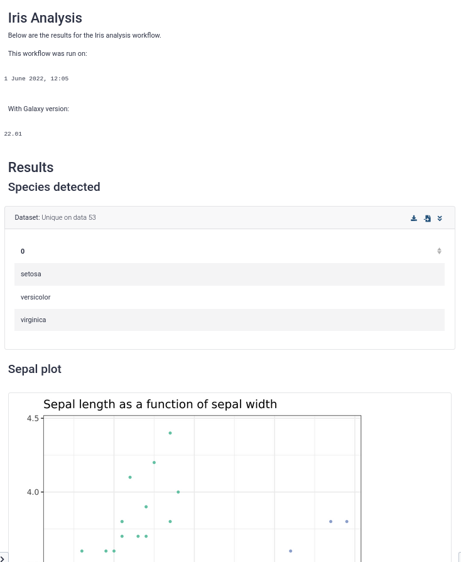Click the Dataset: Unique on data 53 title

click(55, 217)
